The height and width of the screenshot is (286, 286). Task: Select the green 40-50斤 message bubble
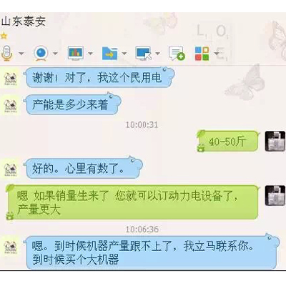(x=227, y=142)
